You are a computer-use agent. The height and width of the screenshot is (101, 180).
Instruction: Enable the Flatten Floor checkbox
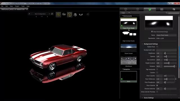pos(157,47)
